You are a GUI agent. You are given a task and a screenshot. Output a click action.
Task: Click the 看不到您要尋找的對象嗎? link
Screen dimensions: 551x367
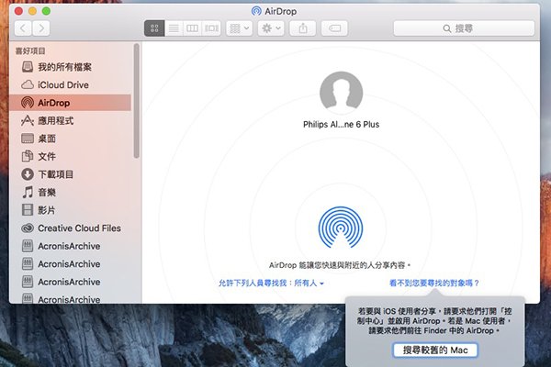click(x=434, y=283)
